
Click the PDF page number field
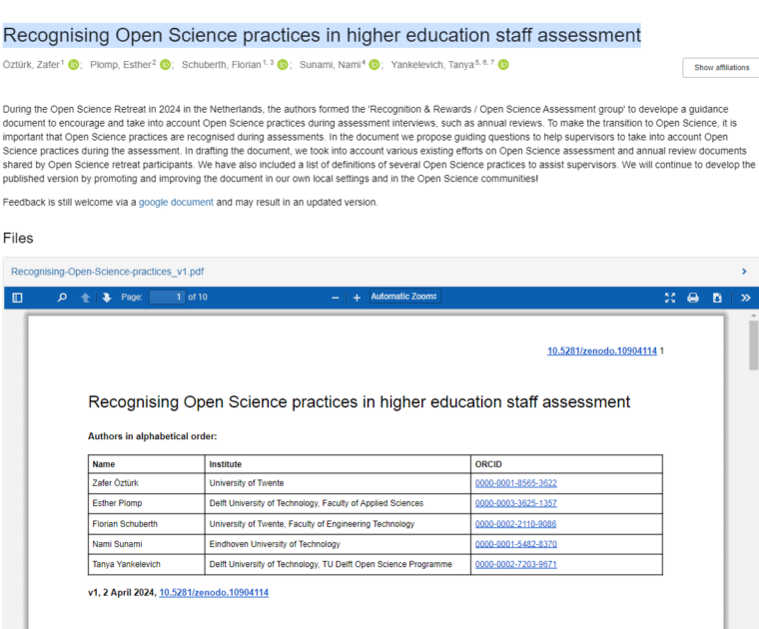pos(167,298)
